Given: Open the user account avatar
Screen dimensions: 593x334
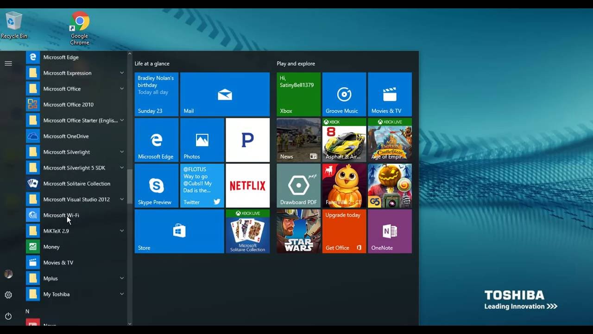Looking at the screenshot, I should tap(8, 274).
